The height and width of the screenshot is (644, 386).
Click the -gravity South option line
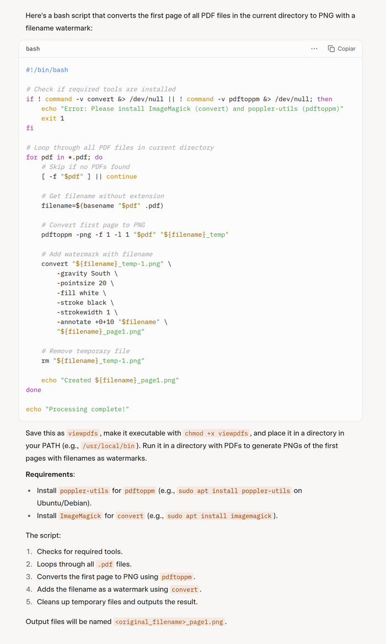[x=87, y=274]
